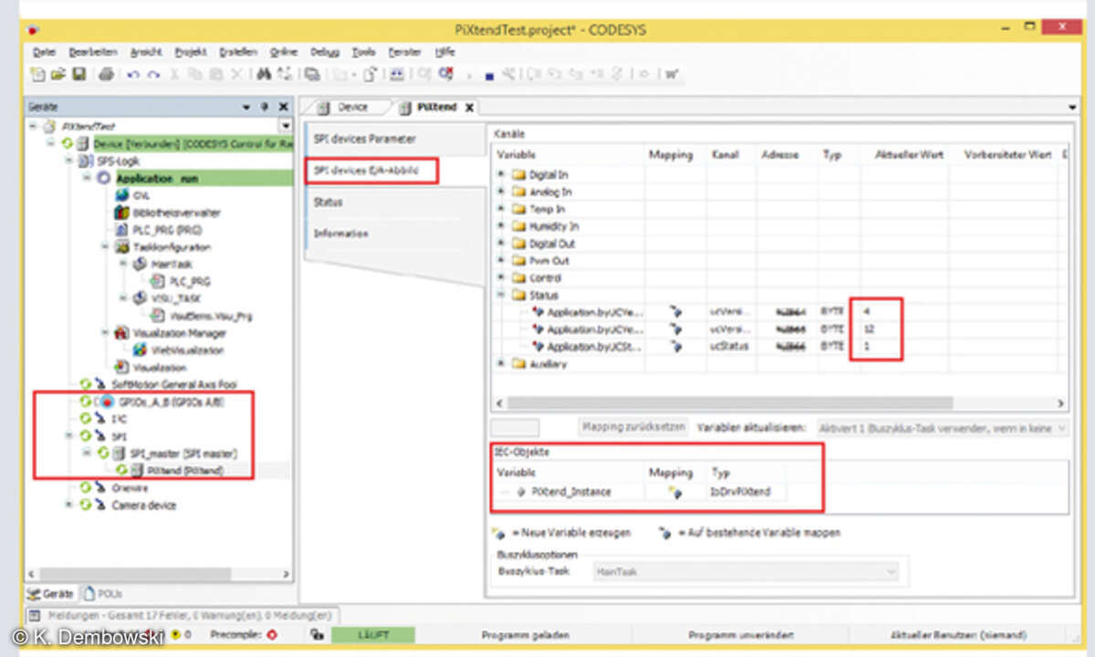Undo the last action via toolbar
1095x657 pixels.
coord(133,75)
